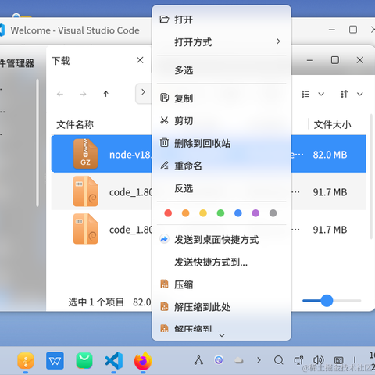This screenshot has height=375, width=375.
Task: Click the keyboard input method tray icon
Action: 338,360
